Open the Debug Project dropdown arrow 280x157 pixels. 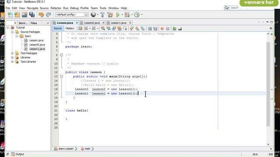(x=132, y=14)
